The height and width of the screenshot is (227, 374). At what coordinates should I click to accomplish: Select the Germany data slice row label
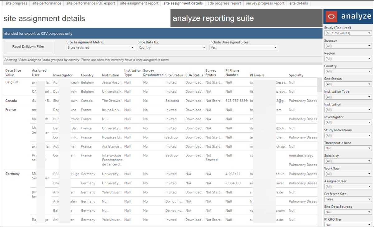point(12,174)
